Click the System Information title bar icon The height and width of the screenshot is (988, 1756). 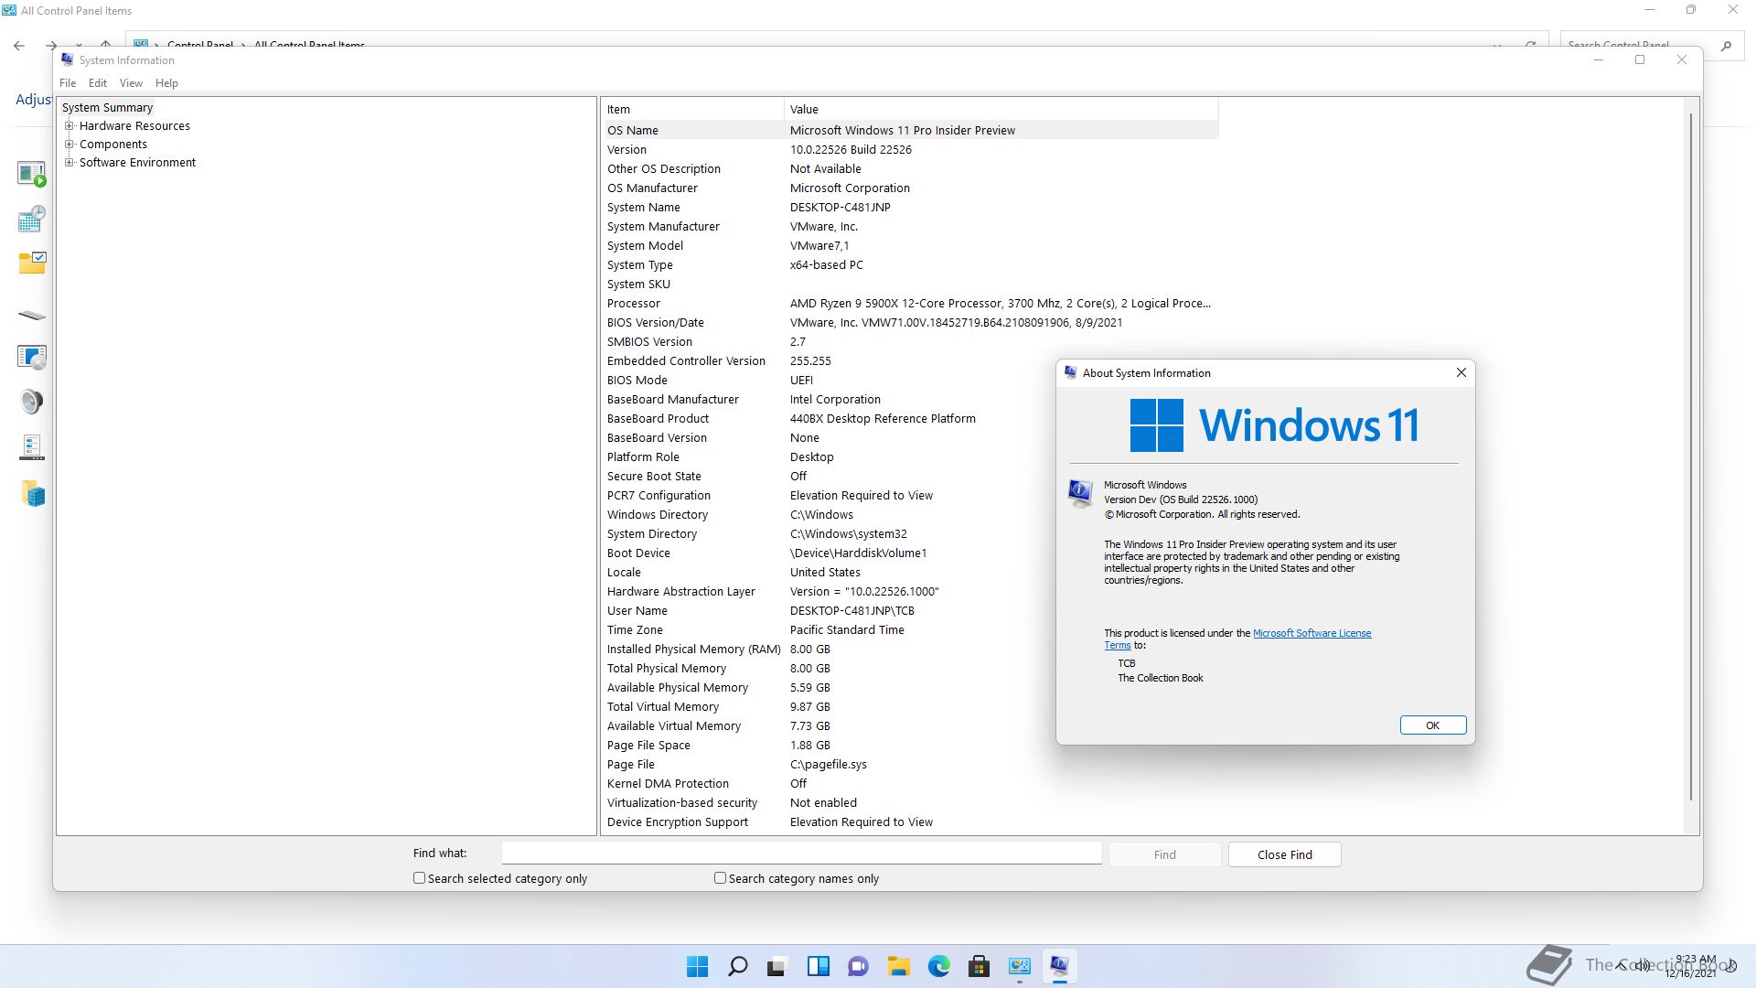coord(67,59)
